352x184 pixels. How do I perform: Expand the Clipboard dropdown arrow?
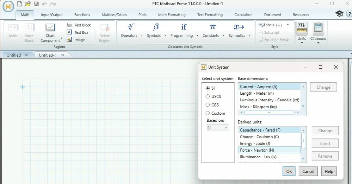tap(318, 43)
